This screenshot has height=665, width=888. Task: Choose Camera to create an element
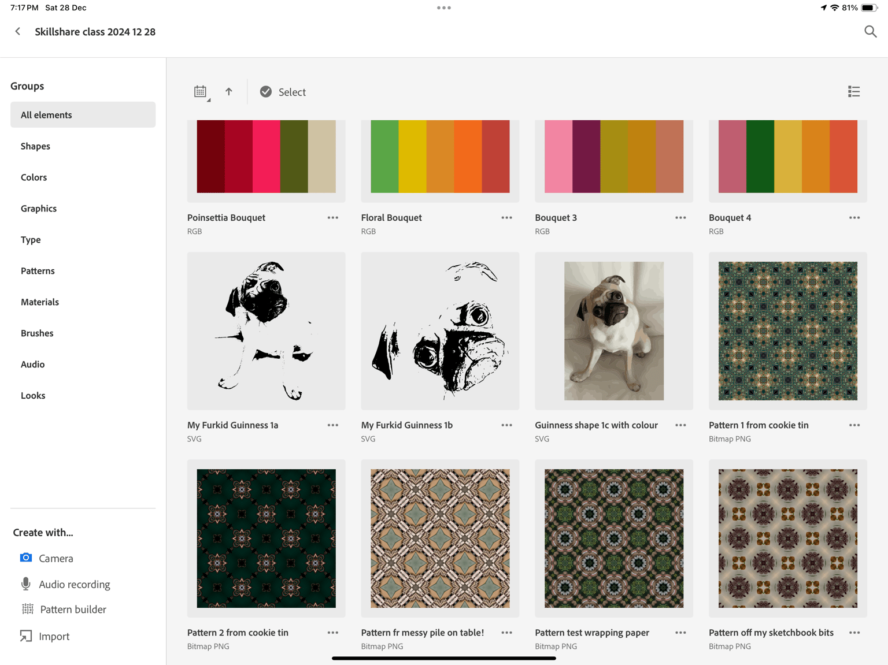click(x=56, y=558)
